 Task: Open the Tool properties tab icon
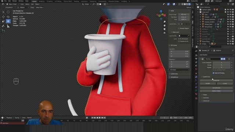click(x=196, y=51)
